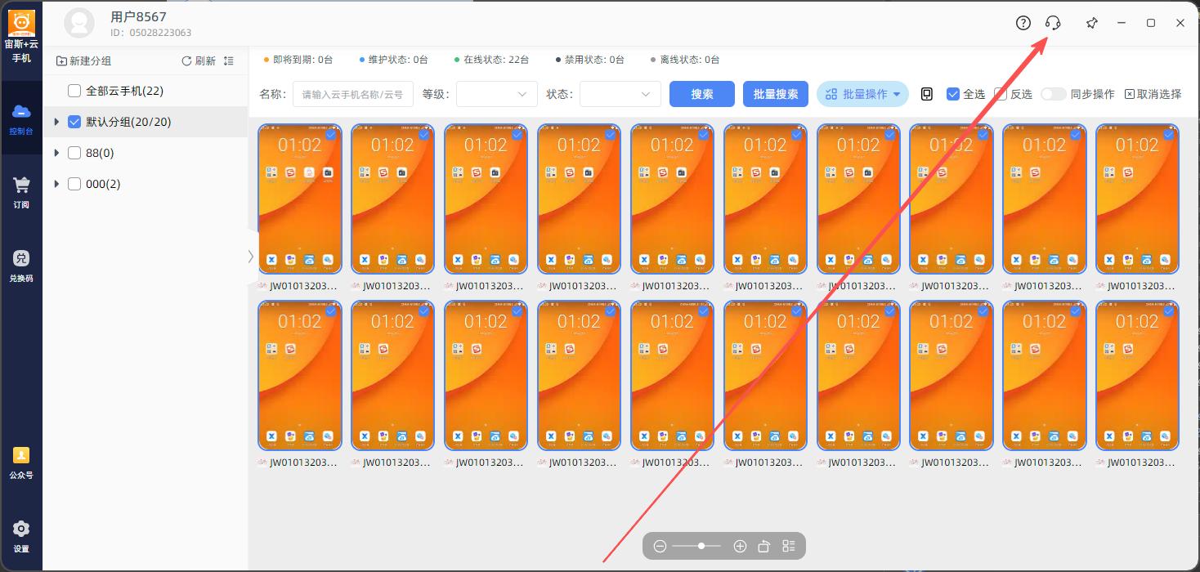Screen dimensions: 1200x572
Task: Pin the window with pushpin icon
Action: pos(1092,23)
